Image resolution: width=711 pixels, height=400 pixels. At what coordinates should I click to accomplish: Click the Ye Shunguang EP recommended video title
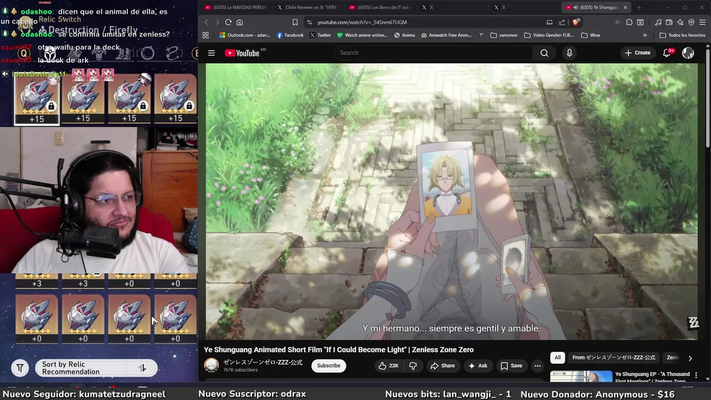click(653, 377)
